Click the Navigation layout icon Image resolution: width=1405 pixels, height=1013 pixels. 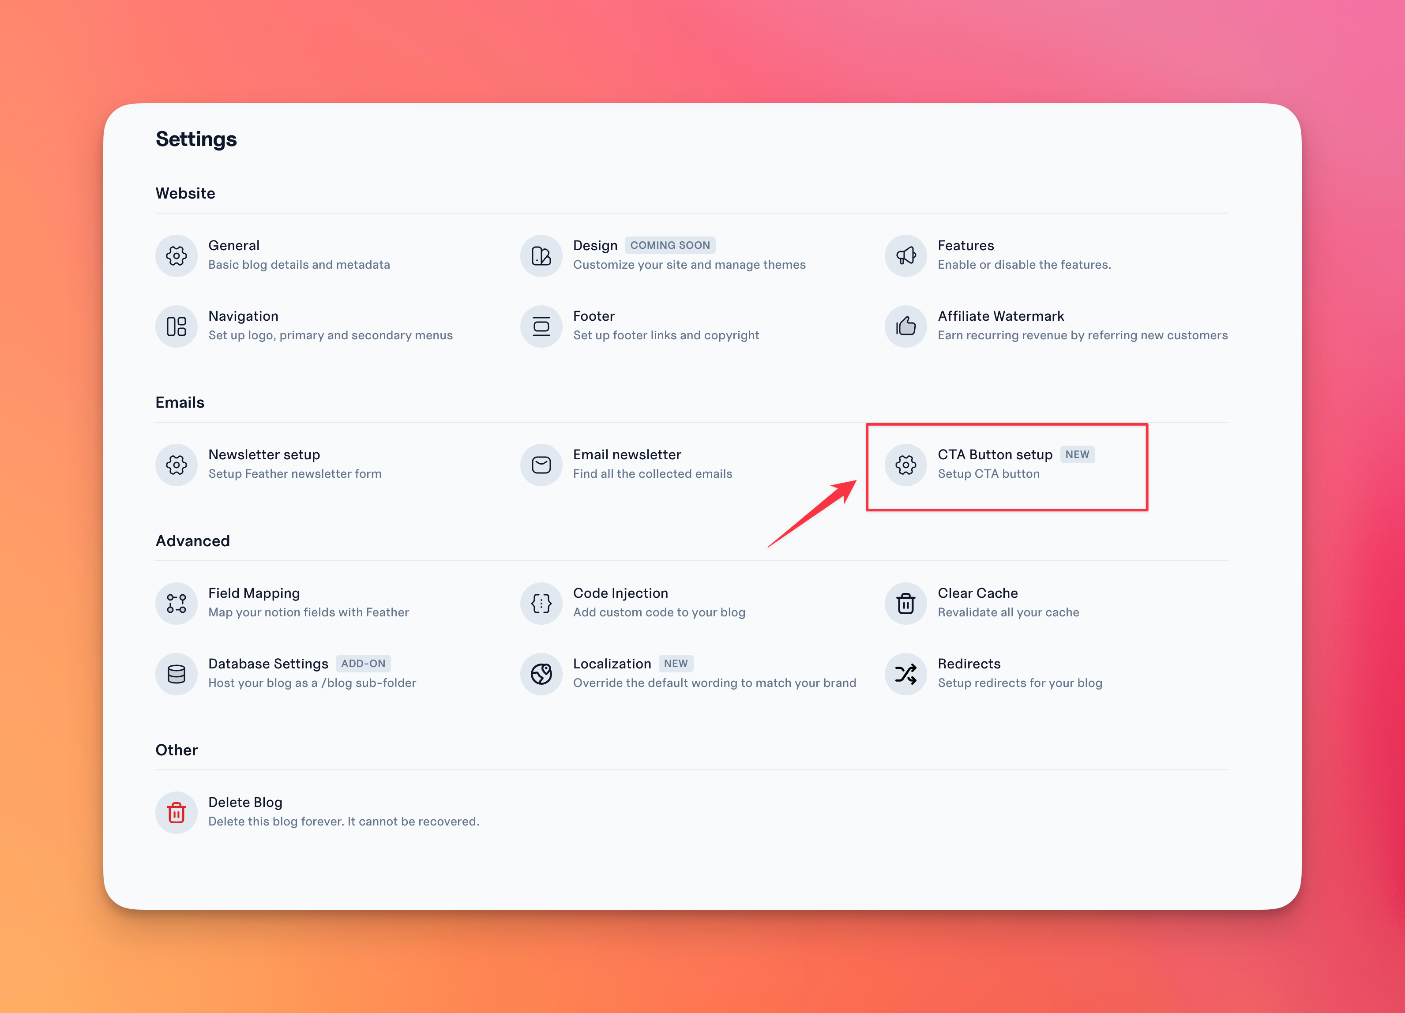coord(176,326)
